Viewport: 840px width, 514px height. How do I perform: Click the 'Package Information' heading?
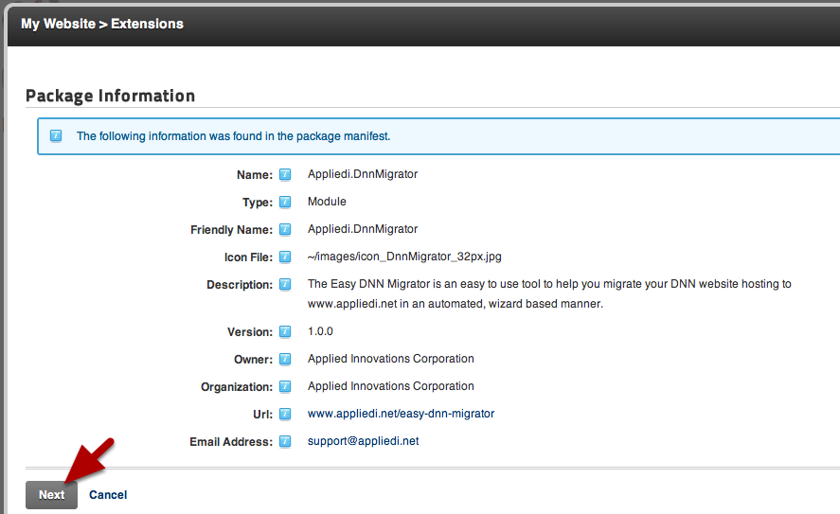(x=111, y=96)
